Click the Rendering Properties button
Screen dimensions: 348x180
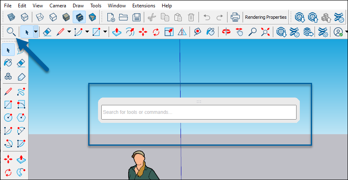click(x=265, y=17)
